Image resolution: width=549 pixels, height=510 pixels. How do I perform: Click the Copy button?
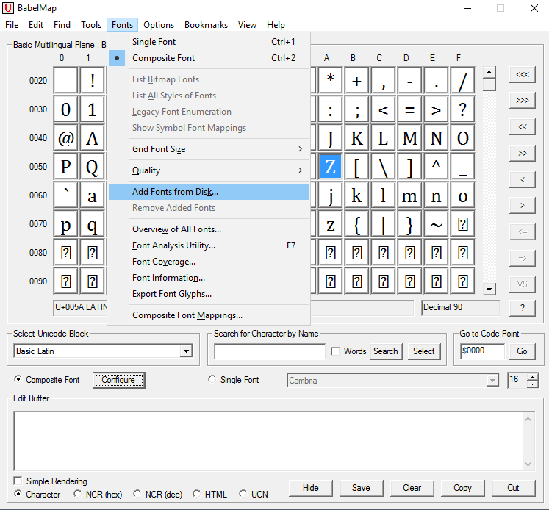462,488
